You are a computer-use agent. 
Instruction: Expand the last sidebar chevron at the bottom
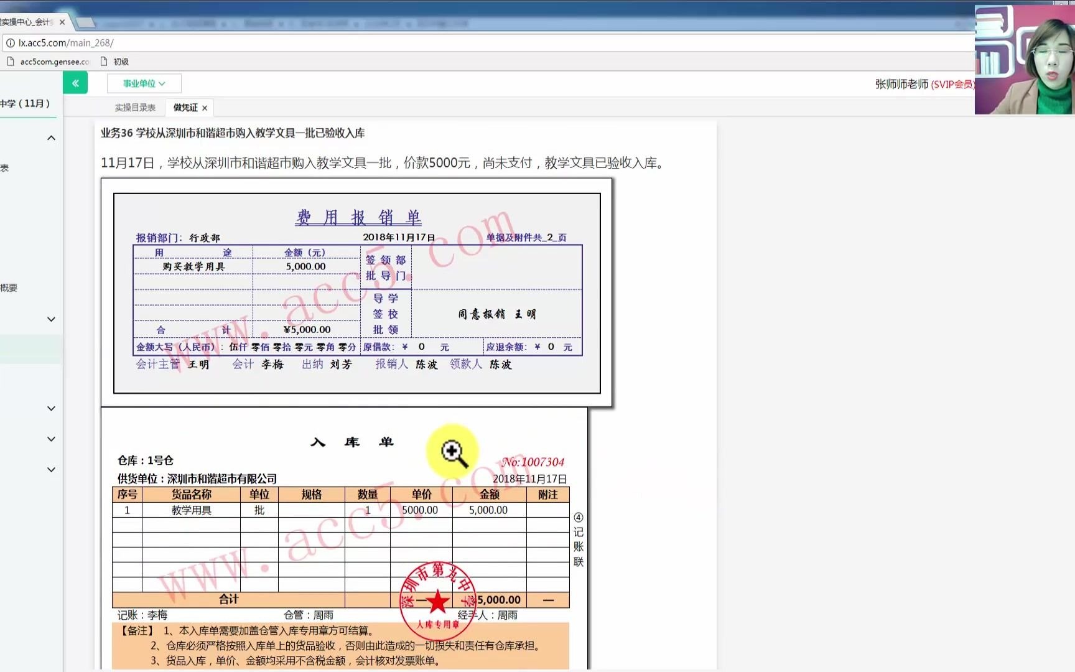coord(52,470)
